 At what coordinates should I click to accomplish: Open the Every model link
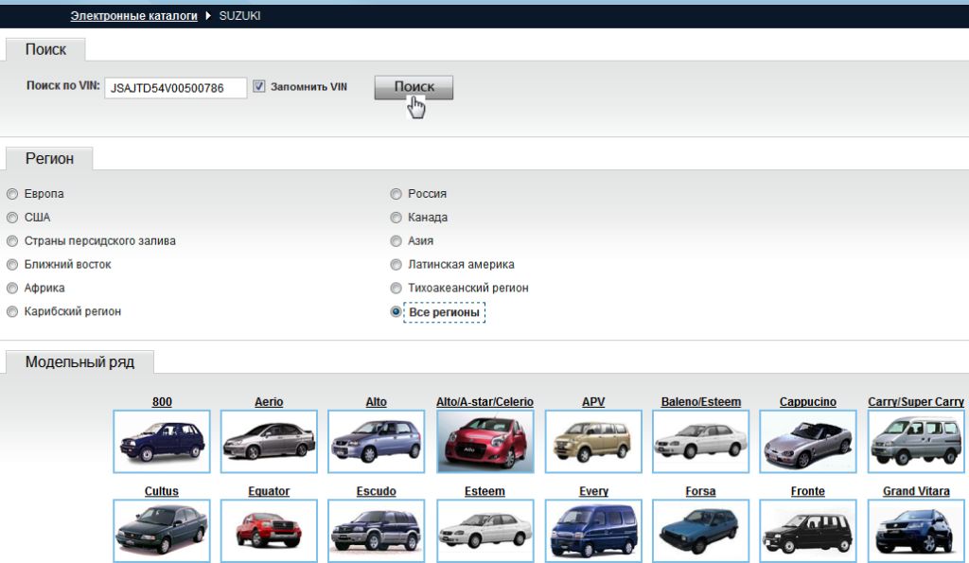pos(593,491)
